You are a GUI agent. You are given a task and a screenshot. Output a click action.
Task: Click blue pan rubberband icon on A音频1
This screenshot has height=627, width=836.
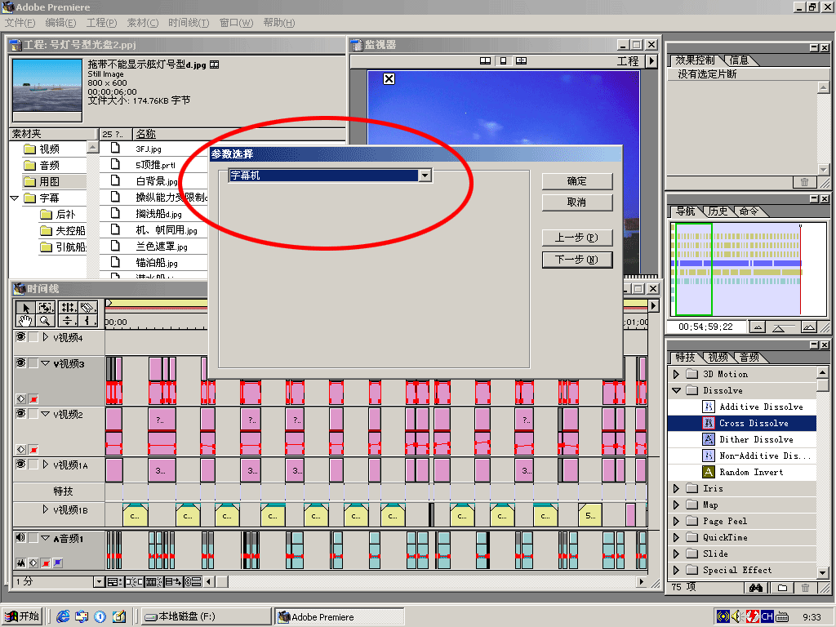[x=58, y=563]
